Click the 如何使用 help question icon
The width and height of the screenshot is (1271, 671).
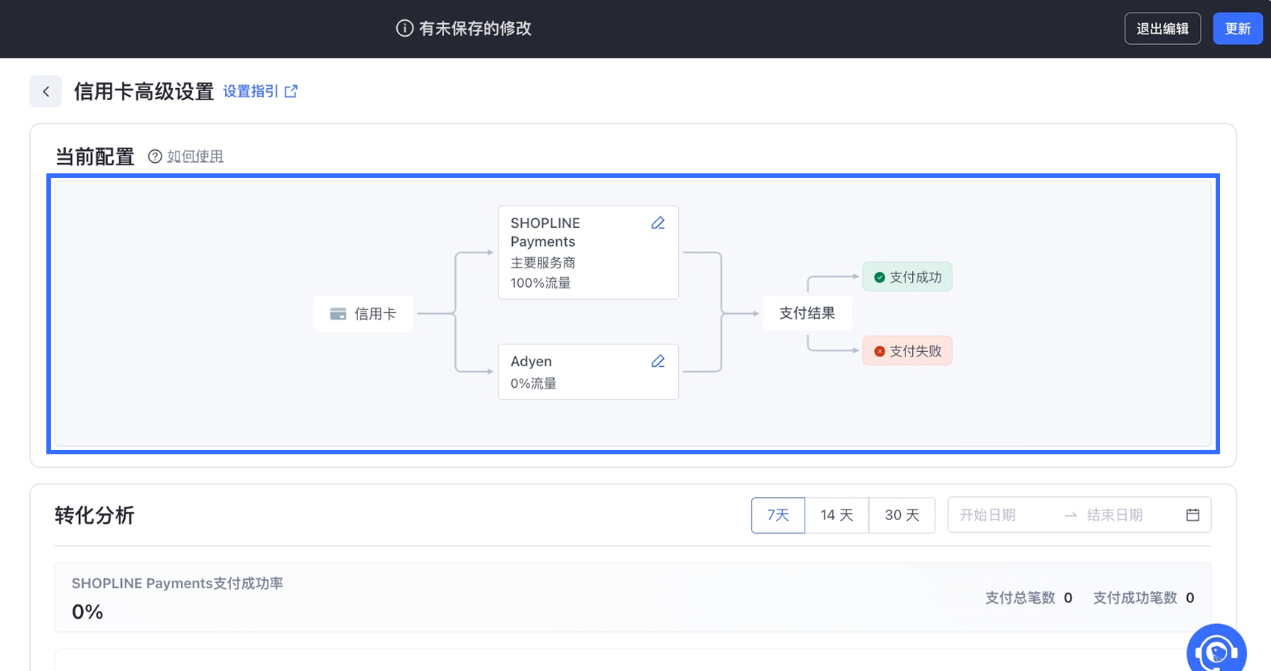point(155,156)
